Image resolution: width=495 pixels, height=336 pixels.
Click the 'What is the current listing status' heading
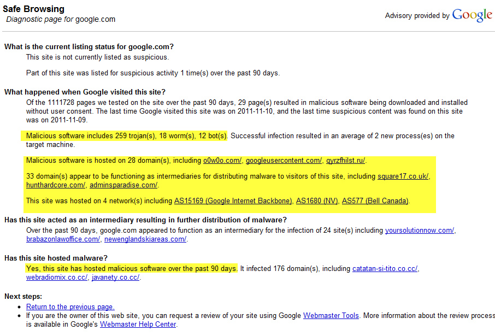[89, 47]
